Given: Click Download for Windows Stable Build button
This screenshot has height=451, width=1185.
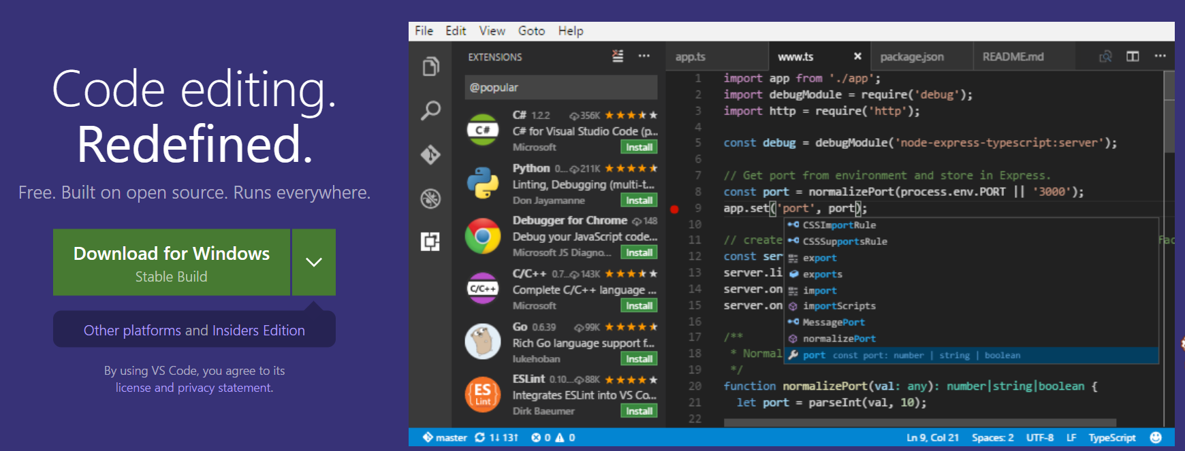Looking at the screenshot, I should pos(172,262).
